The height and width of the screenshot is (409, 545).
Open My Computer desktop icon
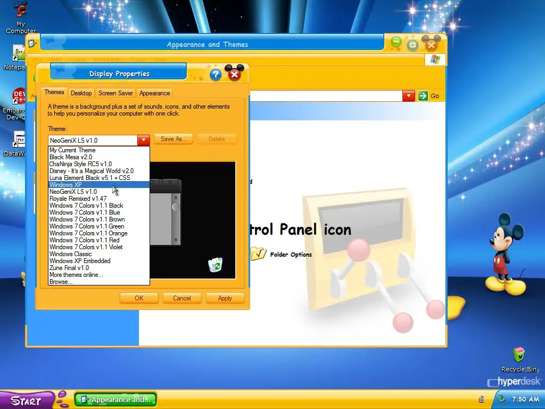(x=21, y=17)
